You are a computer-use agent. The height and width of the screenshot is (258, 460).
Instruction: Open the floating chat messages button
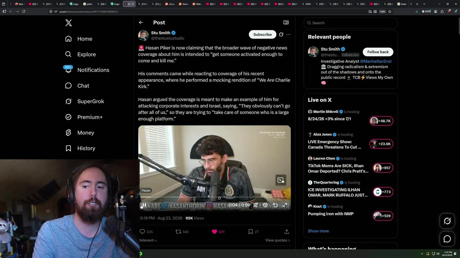coord(447,239)
